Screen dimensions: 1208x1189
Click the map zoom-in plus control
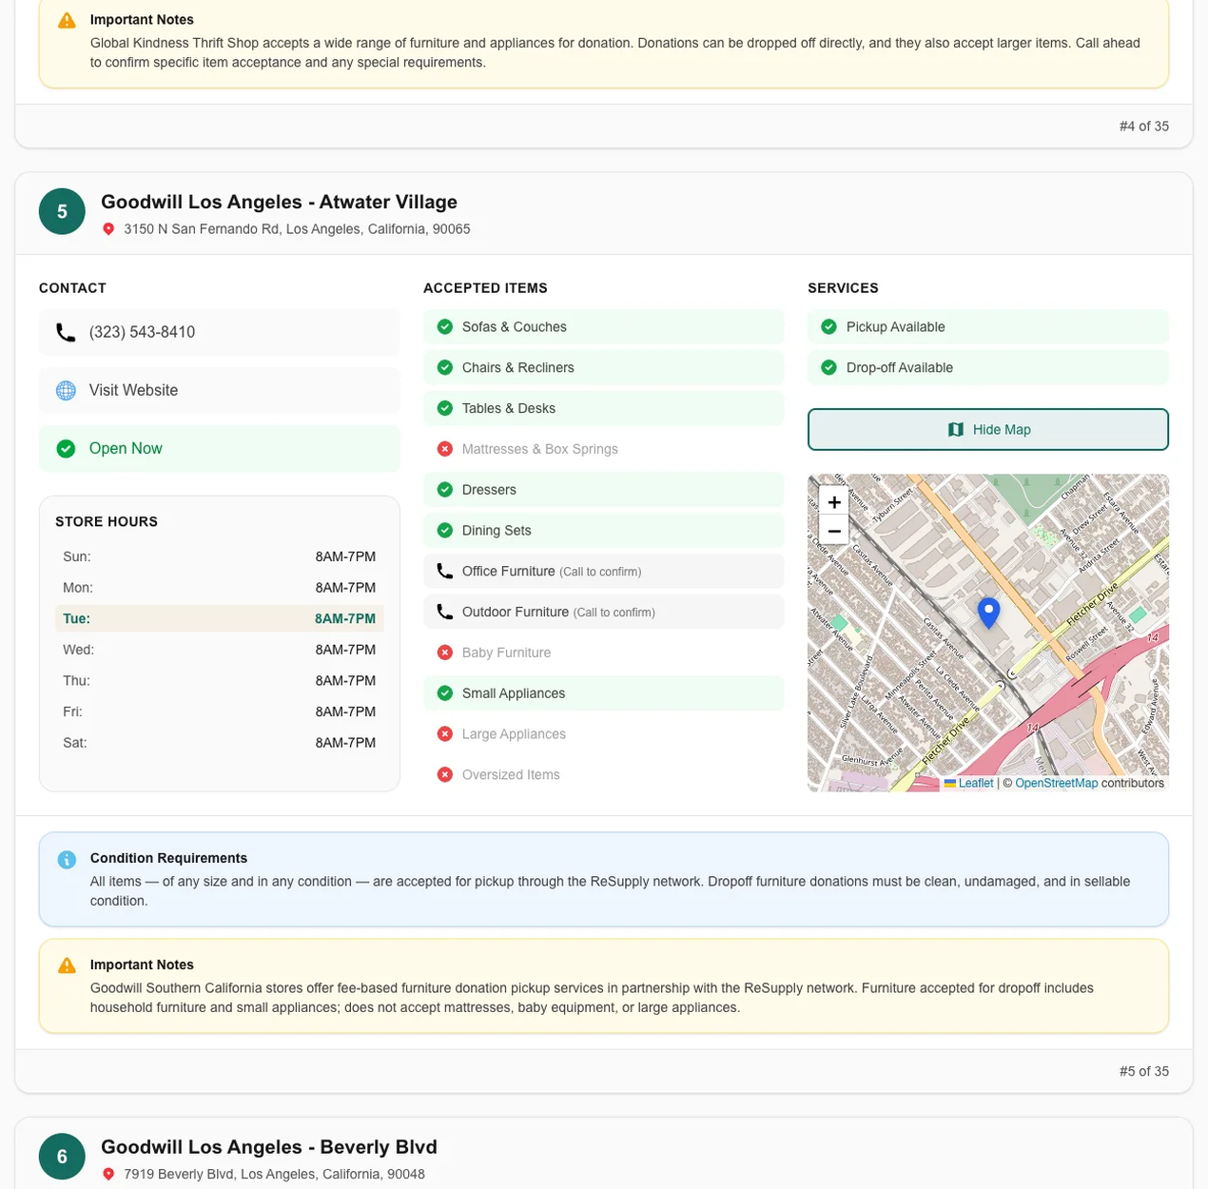pyautogui.click(x=833, y=501)
